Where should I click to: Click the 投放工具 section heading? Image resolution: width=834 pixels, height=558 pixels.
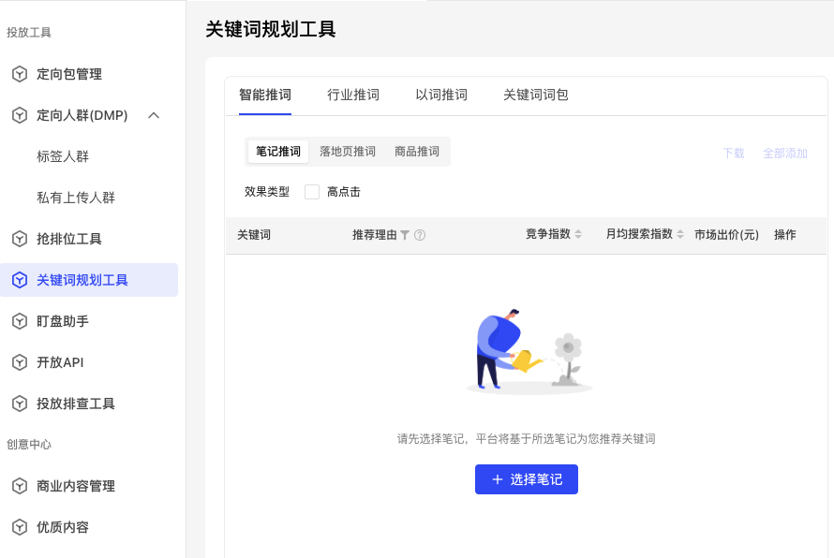[29, 33]
